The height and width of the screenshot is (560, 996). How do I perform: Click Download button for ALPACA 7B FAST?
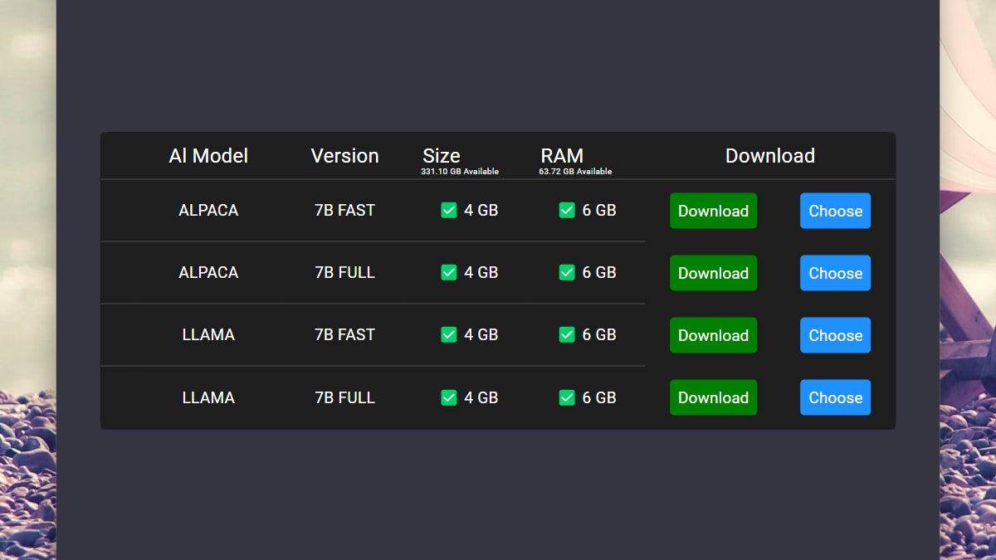(713, 211)
